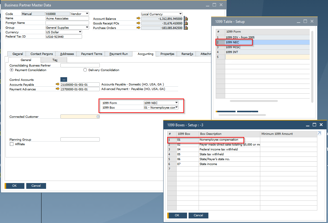This screenshot has width=328, height=223.
Task: Select the Delivery Consolidation radio button
Action: (x=85, y=70)
